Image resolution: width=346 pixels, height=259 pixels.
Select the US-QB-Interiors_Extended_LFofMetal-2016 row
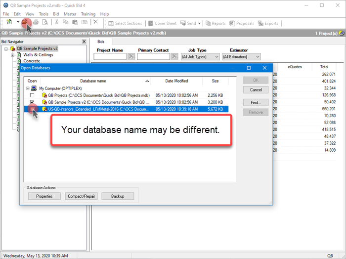coord(126,109)
